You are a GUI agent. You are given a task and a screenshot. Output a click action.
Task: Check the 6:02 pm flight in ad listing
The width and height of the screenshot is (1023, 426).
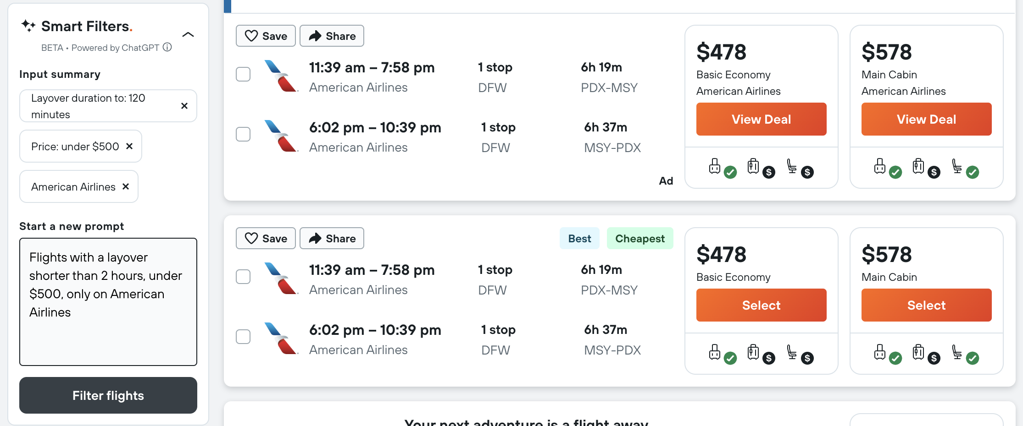[x=243, y=134]
